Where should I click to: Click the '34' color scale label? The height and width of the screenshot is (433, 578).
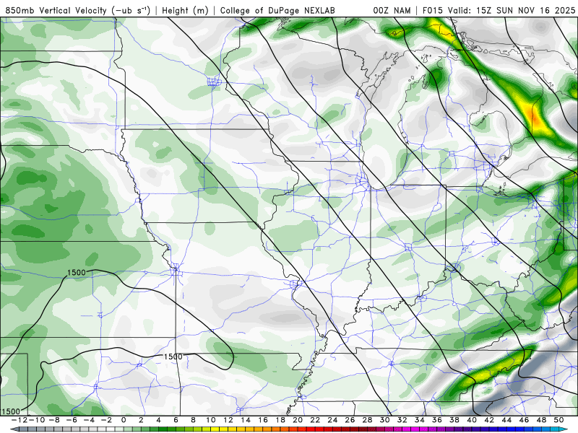point(420,420)
